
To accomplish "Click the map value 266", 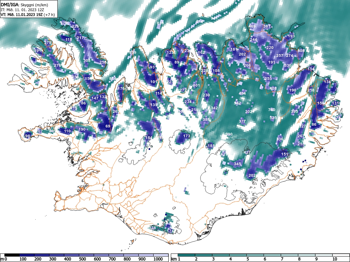I will pos(247,65).
